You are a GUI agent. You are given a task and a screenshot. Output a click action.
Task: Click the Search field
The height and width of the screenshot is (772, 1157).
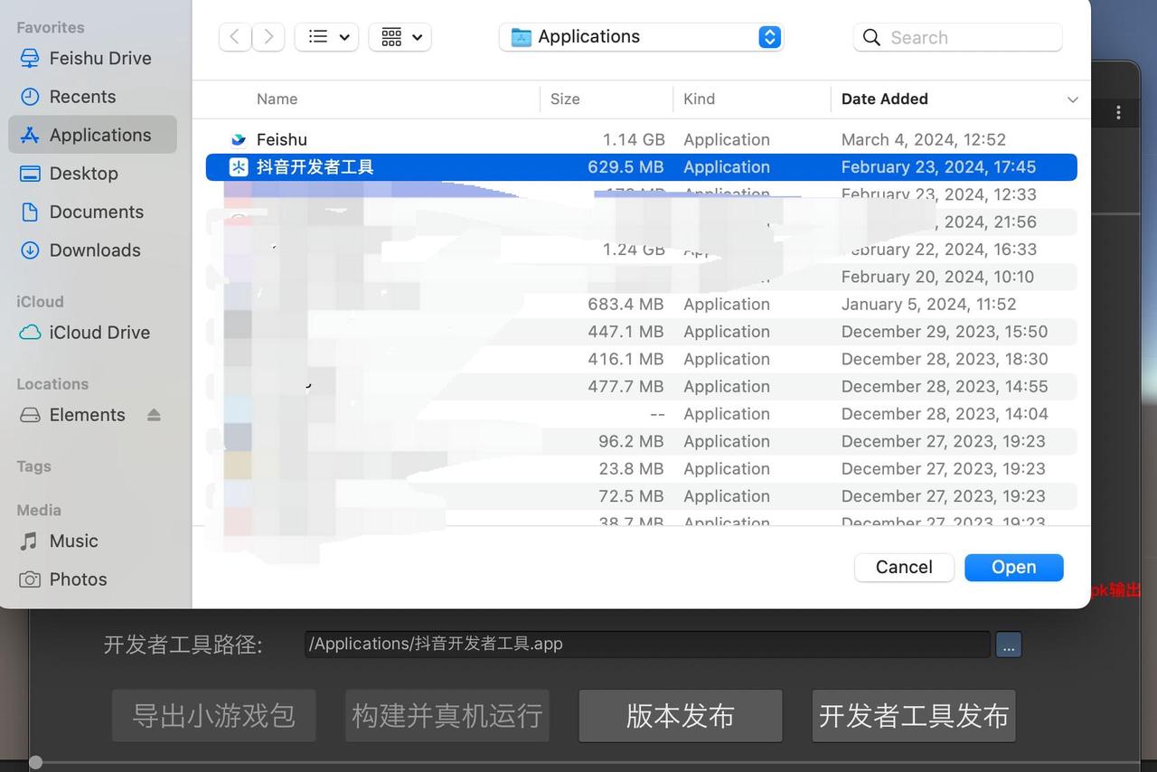[958, 37]
